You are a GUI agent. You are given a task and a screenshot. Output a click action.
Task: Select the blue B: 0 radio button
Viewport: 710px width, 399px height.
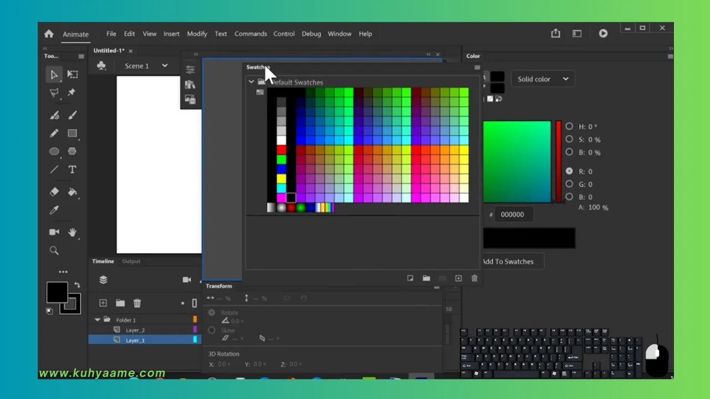point(569,196)
